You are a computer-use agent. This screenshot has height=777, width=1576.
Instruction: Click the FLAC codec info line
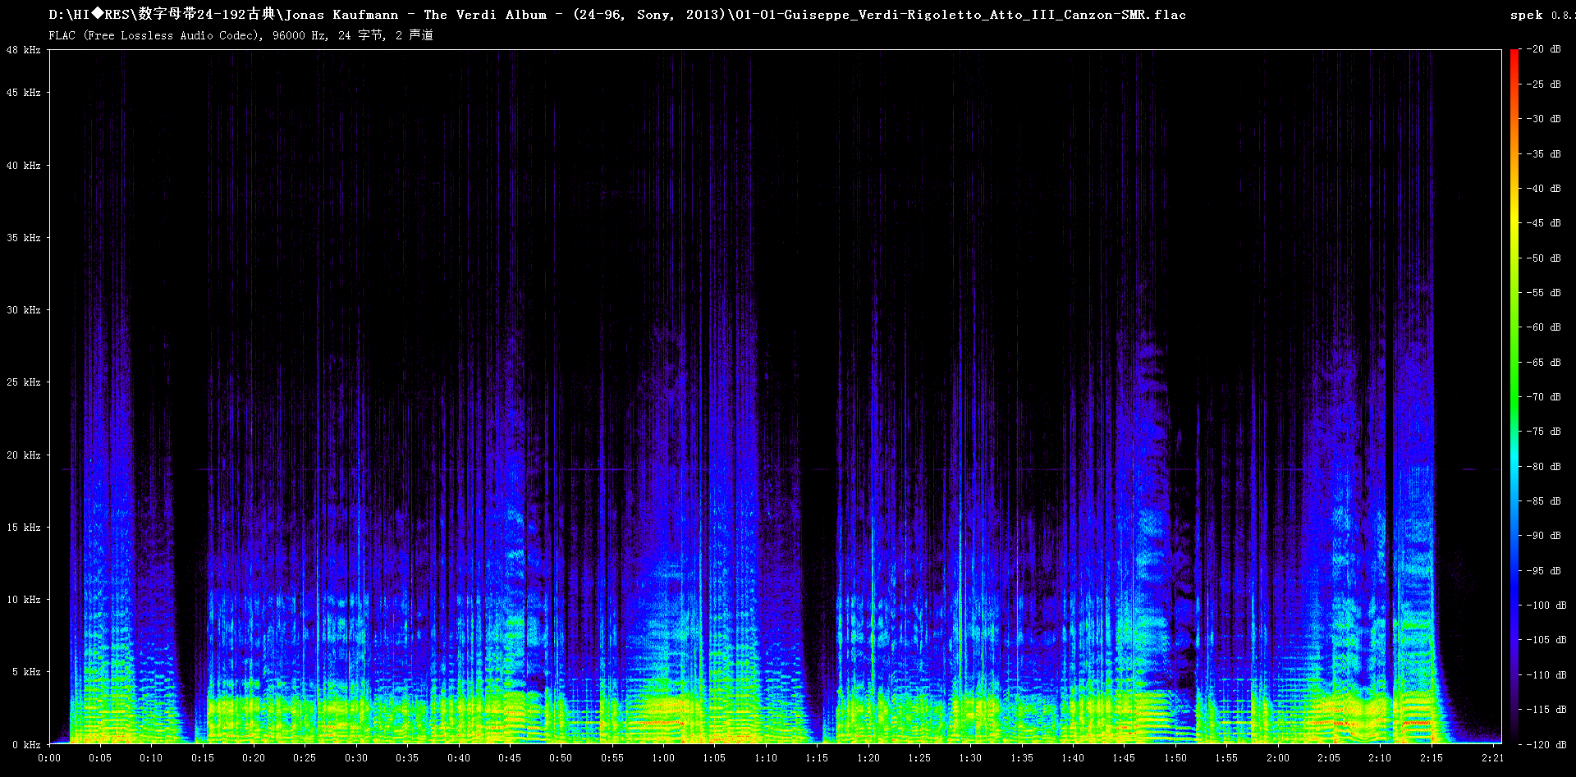click(x=241, y=35)
